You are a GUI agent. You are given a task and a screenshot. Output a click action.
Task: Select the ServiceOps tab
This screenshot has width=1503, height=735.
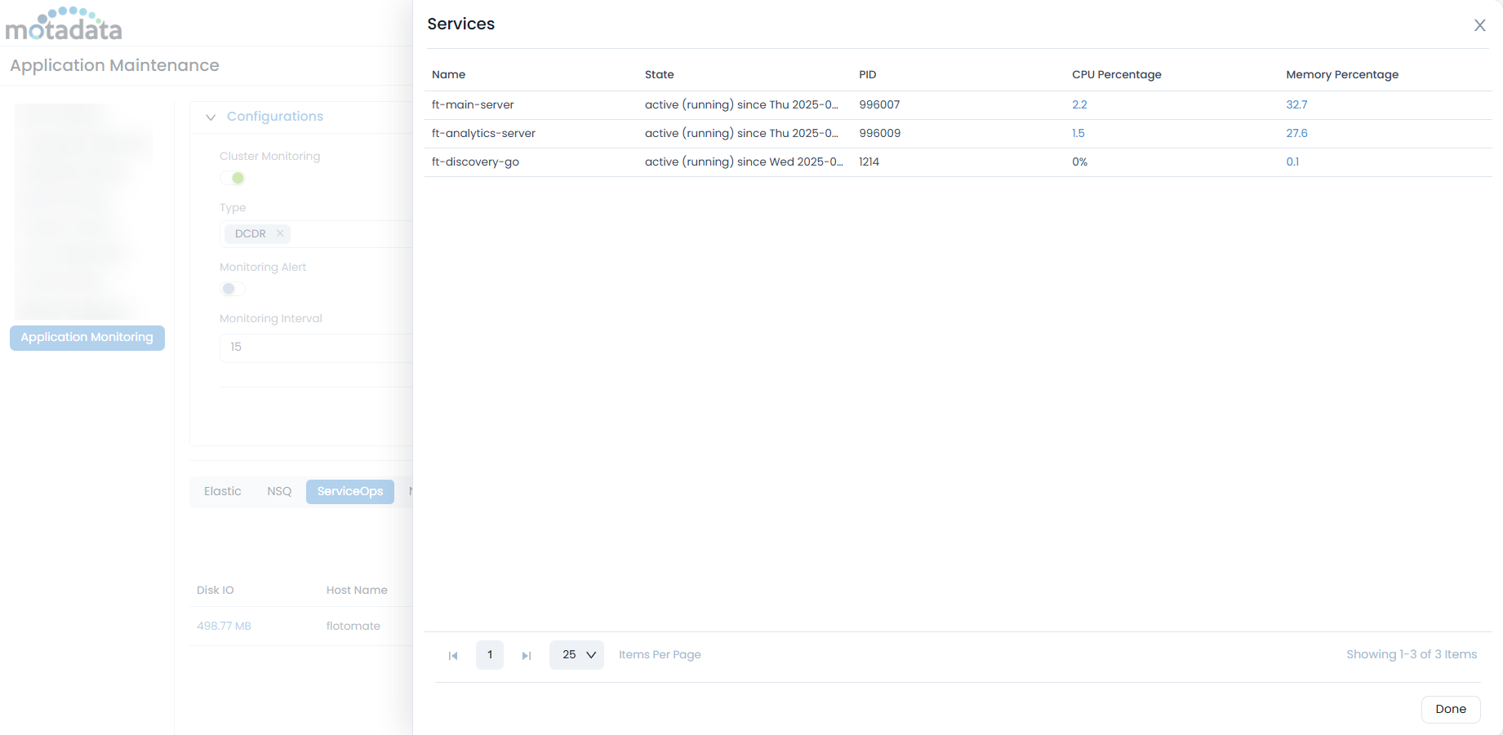(x=350, y=491)
